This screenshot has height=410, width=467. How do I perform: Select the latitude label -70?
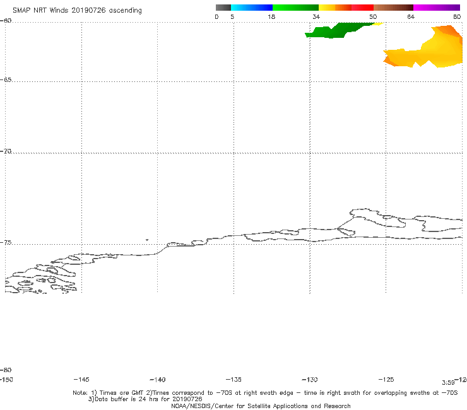click(6, 151)
